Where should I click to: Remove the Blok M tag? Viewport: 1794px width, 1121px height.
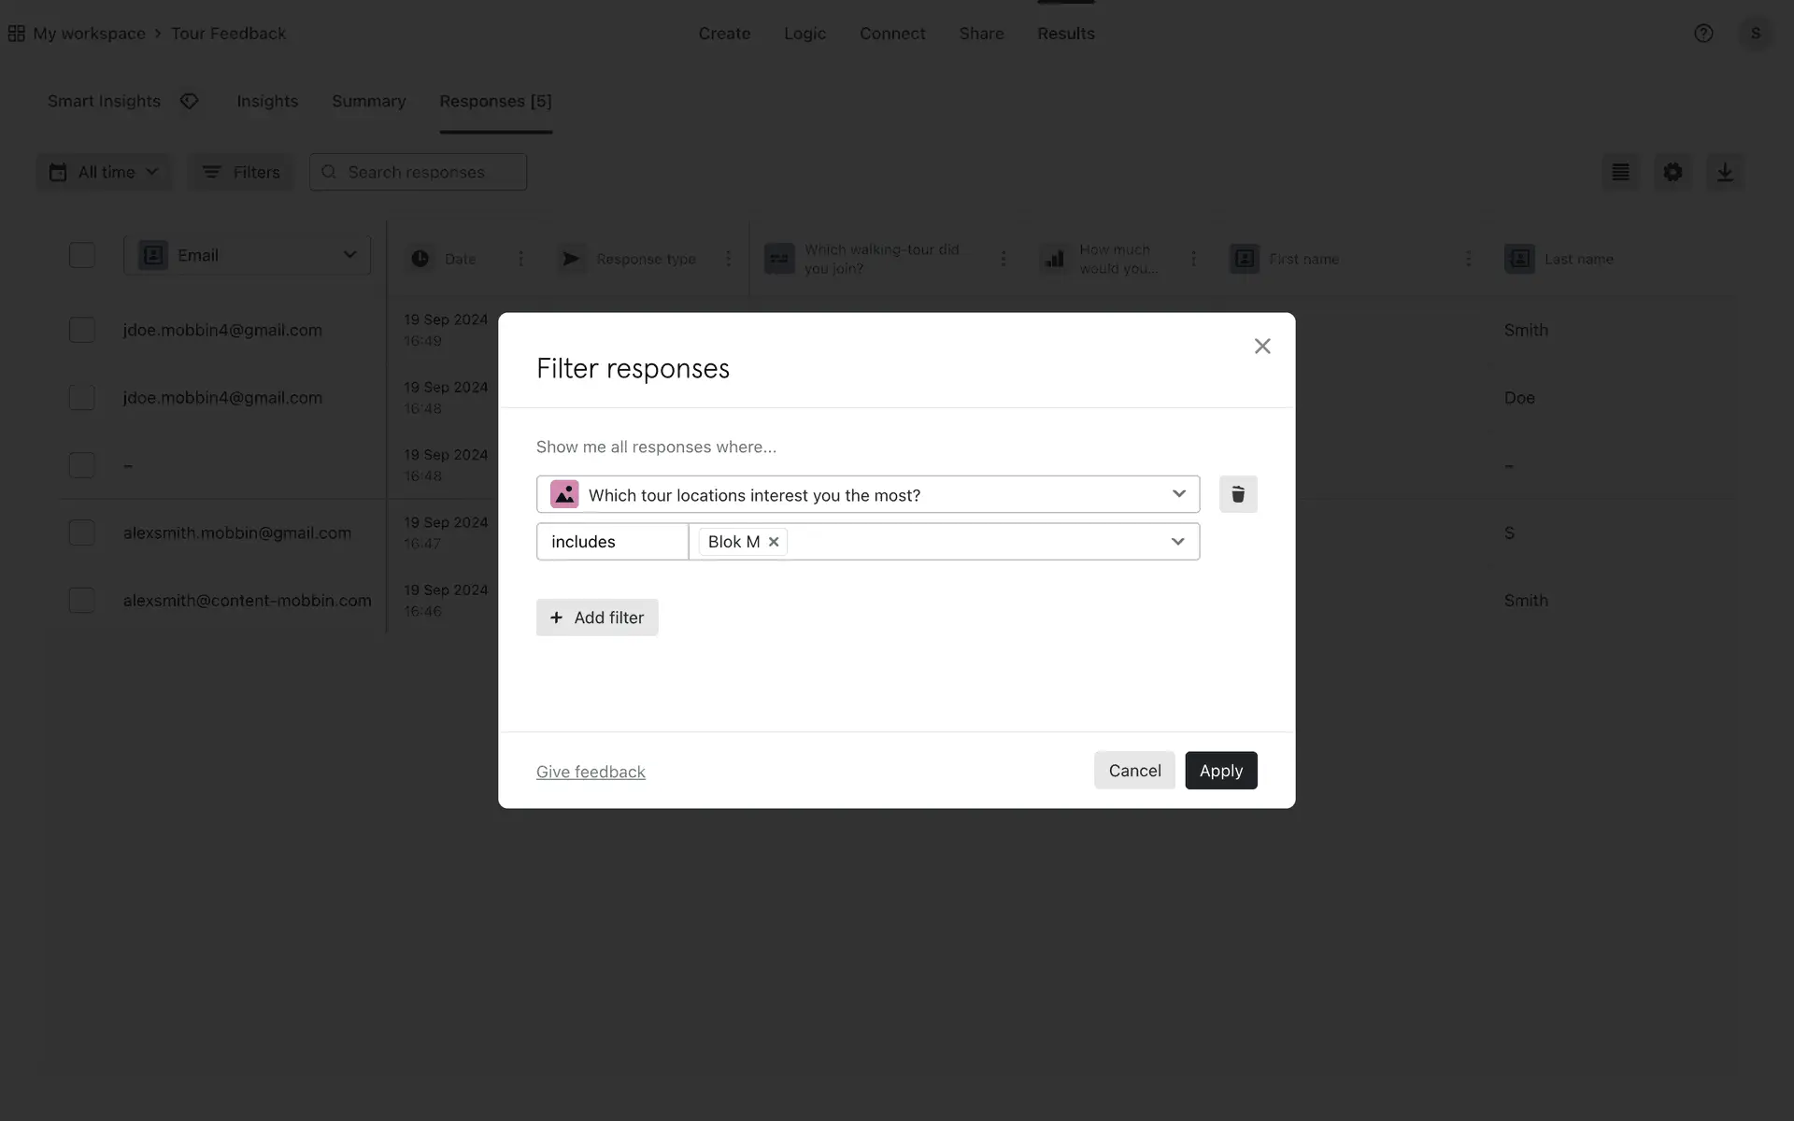click(774, 542)
